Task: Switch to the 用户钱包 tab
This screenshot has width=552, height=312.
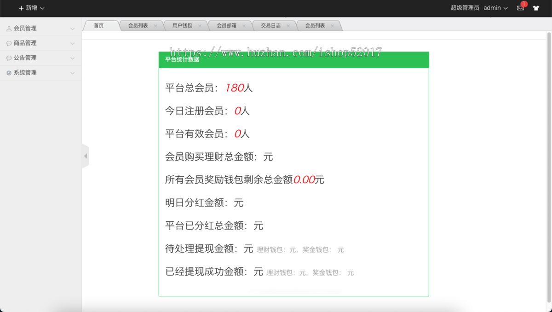Action: click(182, 26)
